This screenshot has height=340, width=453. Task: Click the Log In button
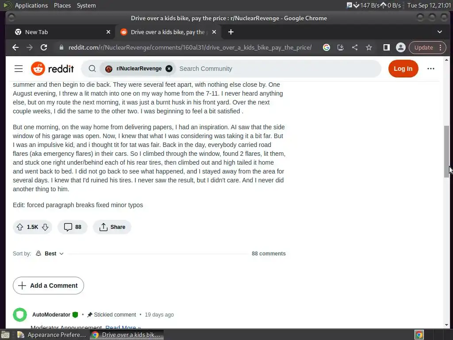[x=403, y=69]
